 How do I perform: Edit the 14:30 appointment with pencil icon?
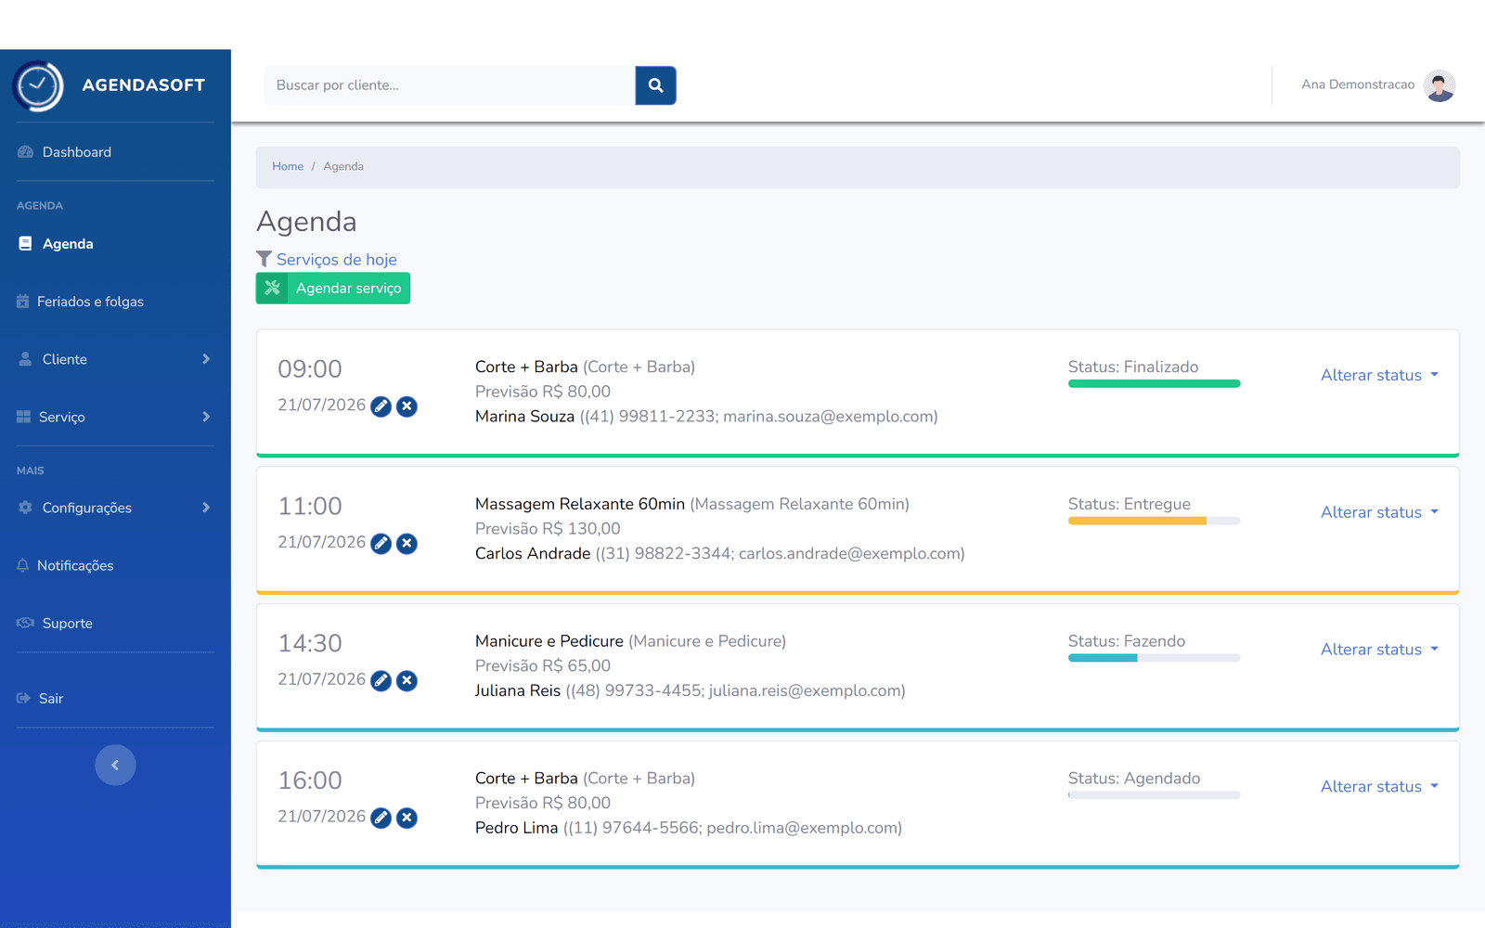381,681
